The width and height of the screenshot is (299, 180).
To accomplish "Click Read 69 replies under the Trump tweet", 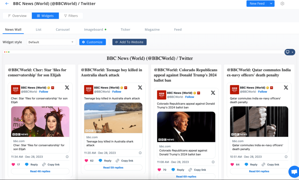I will (186, 176).
